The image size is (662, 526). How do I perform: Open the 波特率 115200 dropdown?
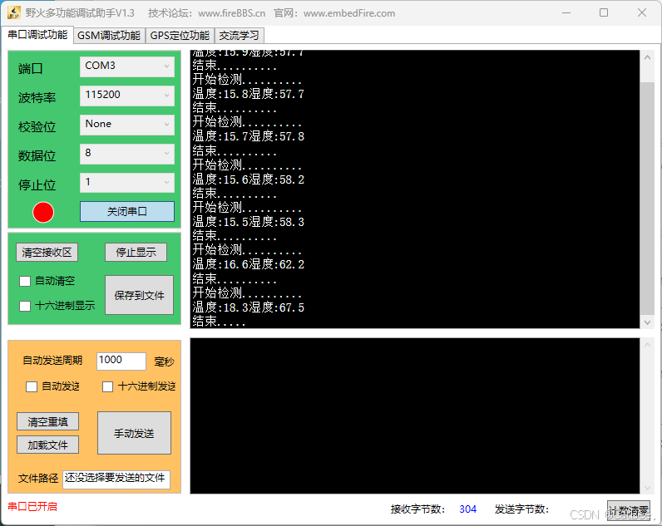point(127,96)
